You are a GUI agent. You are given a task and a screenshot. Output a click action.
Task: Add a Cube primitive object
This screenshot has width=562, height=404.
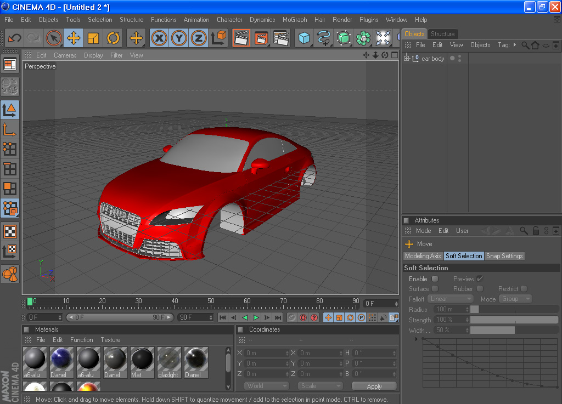[304, 38]
